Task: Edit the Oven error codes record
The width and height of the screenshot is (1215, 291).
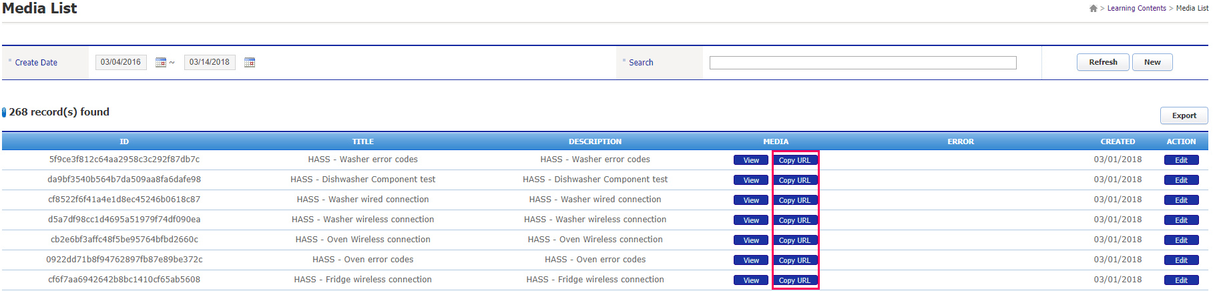Action: pos(1181,260)
